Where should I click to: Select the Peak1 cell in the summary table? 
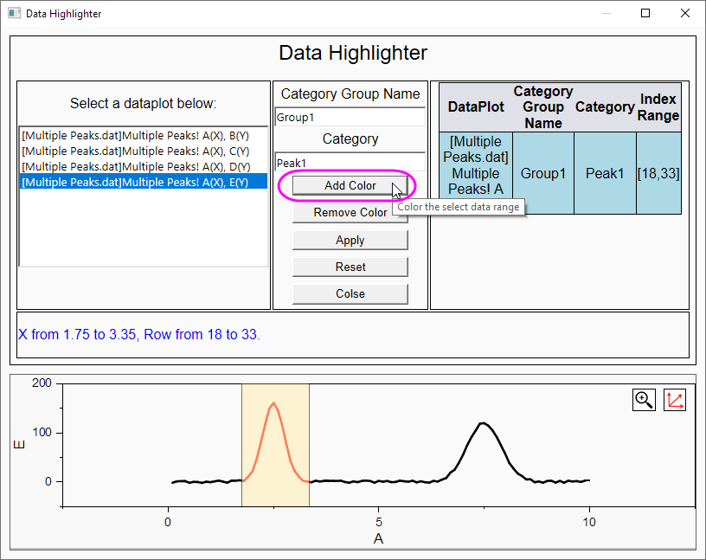604,173
